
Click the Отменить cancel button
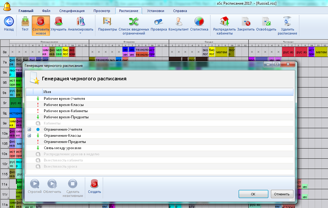282,194
